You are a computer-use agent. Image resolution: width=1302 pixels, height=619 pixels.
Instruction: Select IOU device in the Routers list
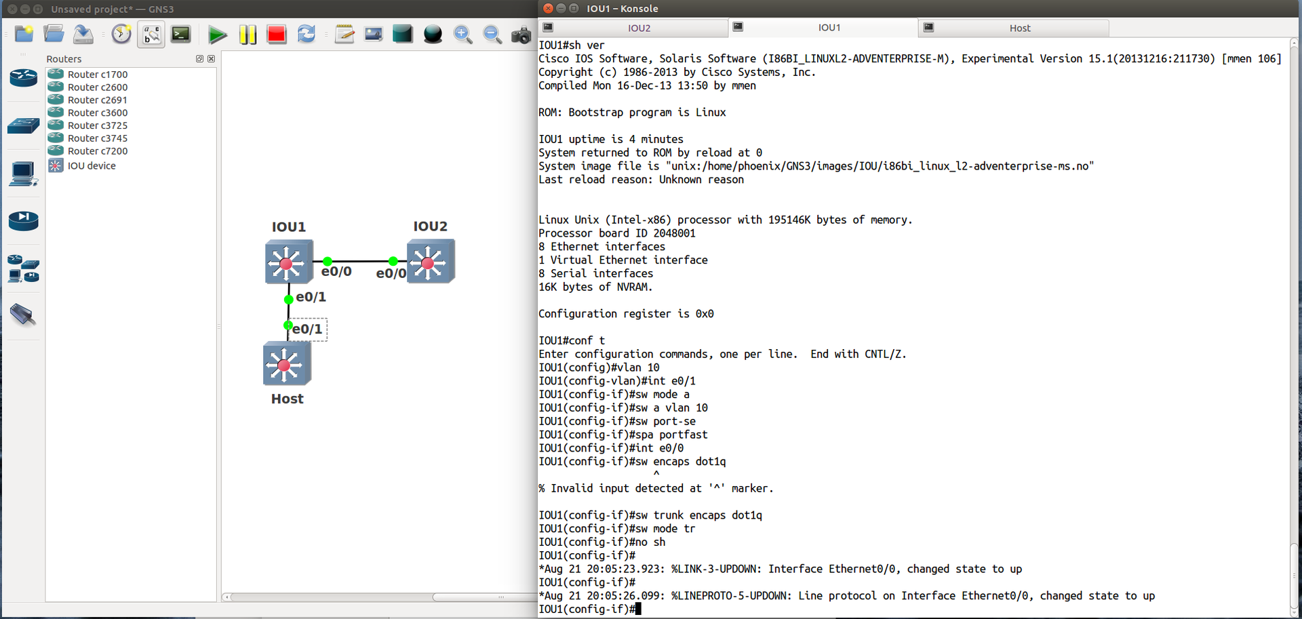[x=90, y=165]
